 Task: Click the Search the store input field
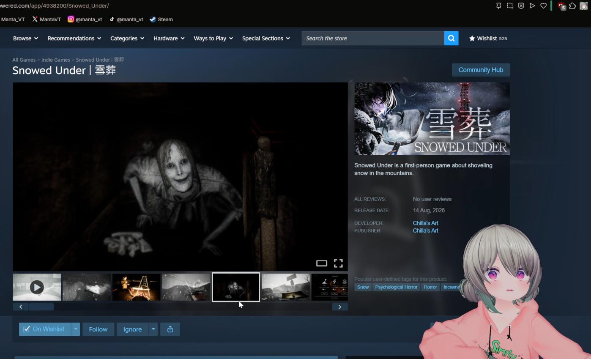tap(373, 38)
